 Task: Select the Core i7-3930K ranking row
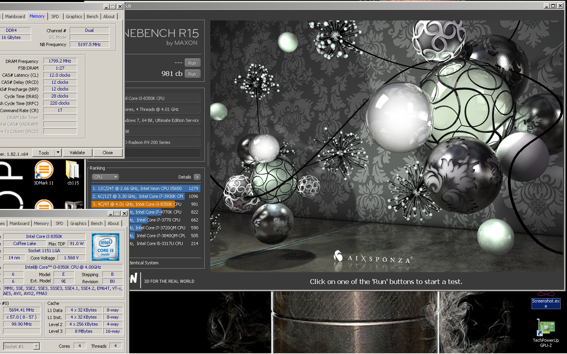(146, 196)
